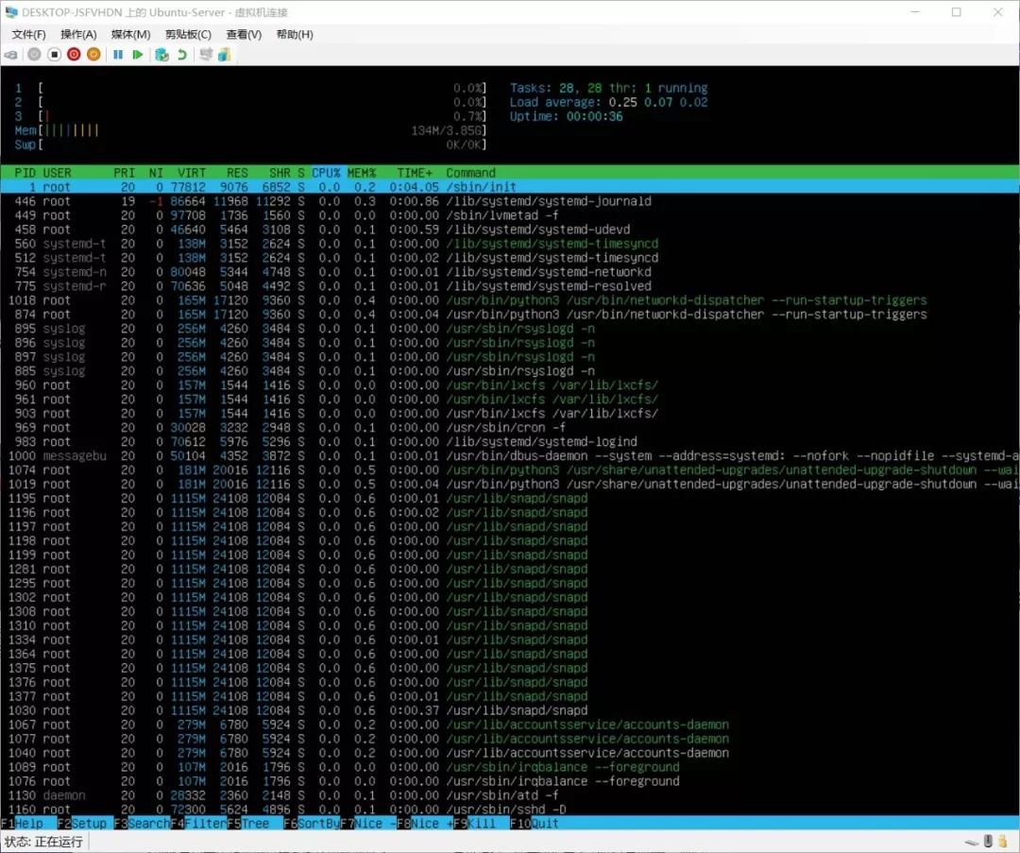The image size is (1020, 853).
Task: Click the mouse status icon in status bar
Action: click(x=988, y=842)
